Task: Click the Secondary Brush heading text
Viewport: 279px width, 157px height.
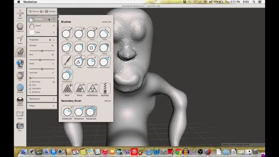Action: click(71, 101)
